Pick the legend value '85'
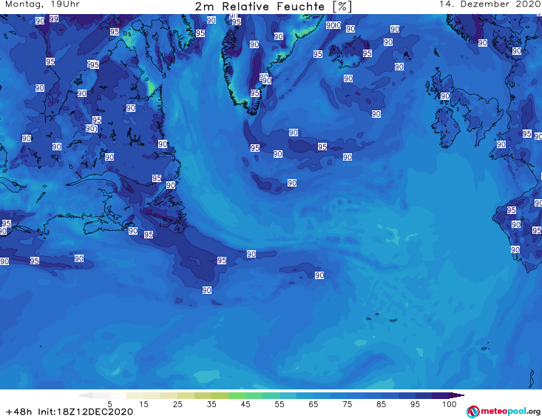The height and width of the screenshot is (419, 542). pos(381,404)
